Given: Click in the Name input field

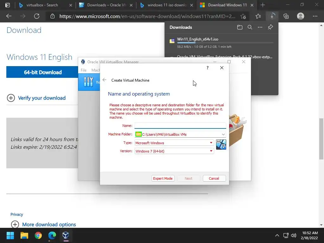Looking at the screenshot, I should click(180, 125).
